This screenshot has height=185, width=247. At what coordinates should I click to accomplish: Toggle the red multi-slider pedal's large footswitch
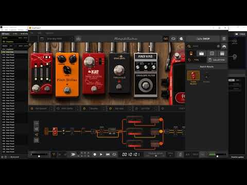pos(36,88)
